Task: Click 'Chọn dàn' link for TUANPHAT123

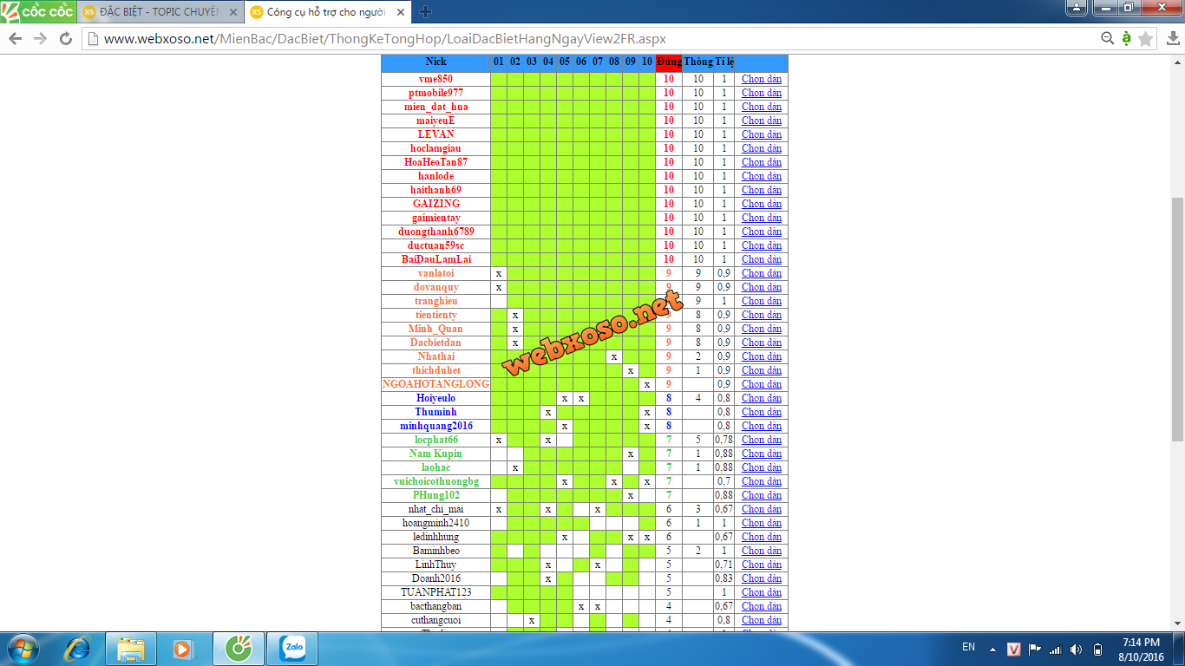Action: coord(761,592)
